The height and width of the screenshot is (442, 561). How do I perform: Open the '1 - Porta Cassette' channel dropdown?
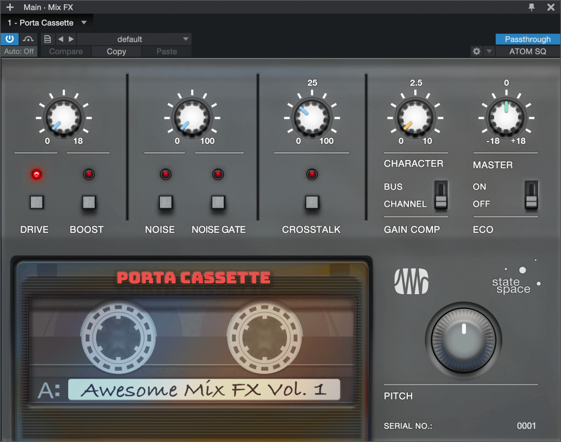pos(47,22)
